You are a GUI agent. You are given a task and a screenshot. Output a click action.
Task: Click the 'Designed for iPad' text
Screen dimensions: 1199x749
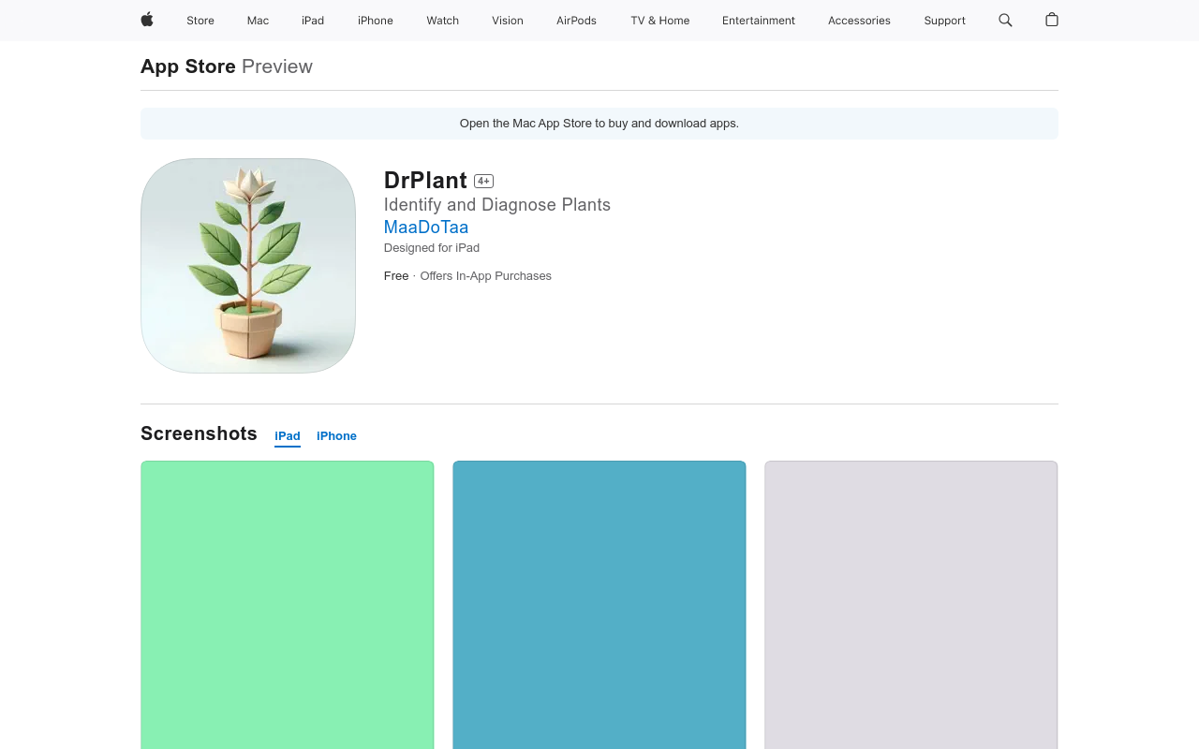pos(432,248)
